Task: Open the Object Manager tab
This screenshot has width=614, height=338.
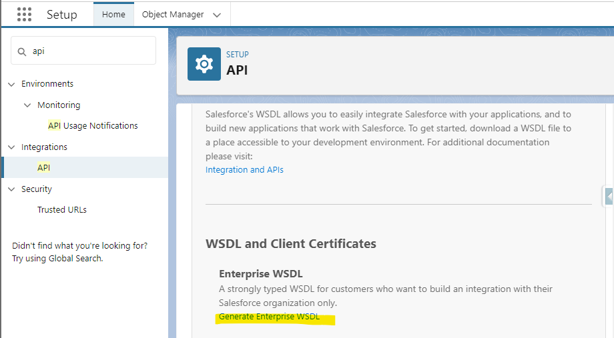Action: (173, 15)
